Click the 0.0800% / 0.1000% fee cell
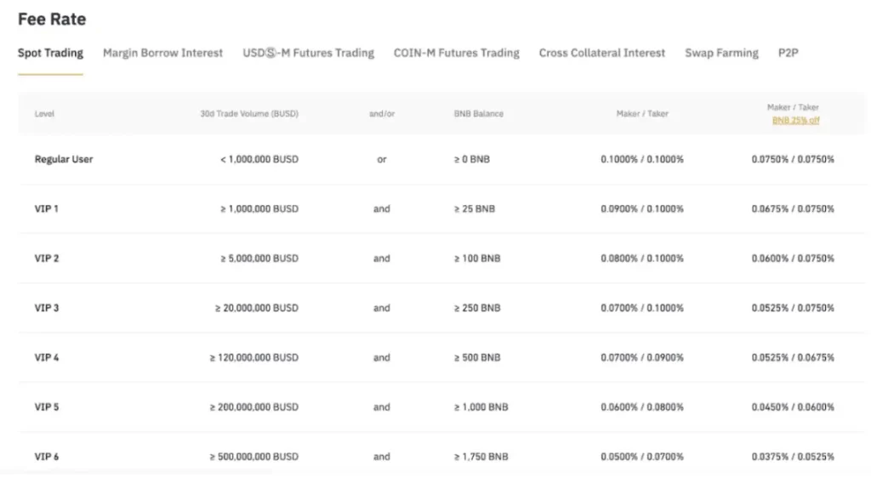871x484 pixels. click(x=642, y=259)
